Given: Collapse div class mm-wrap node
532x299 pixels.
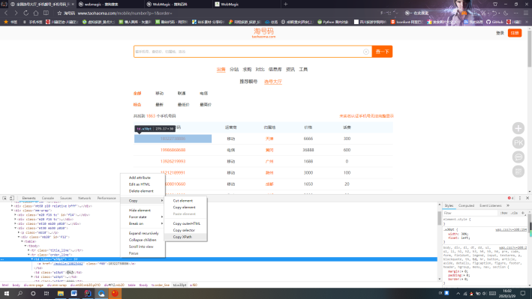Looking at the screenshot, I should point(12,211).
